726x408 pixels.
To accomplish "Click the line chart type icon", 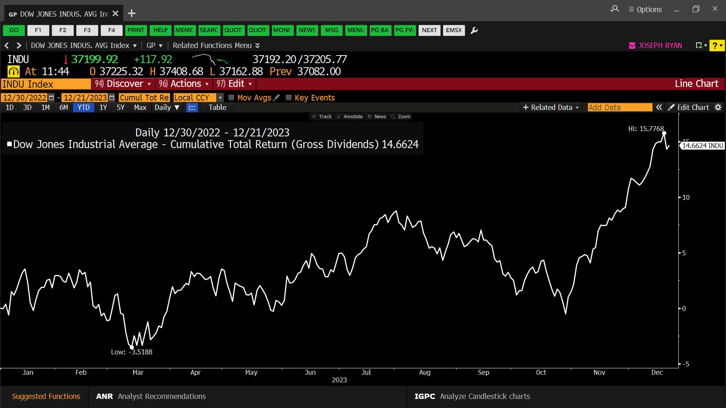I will click(x=192, y=108).
